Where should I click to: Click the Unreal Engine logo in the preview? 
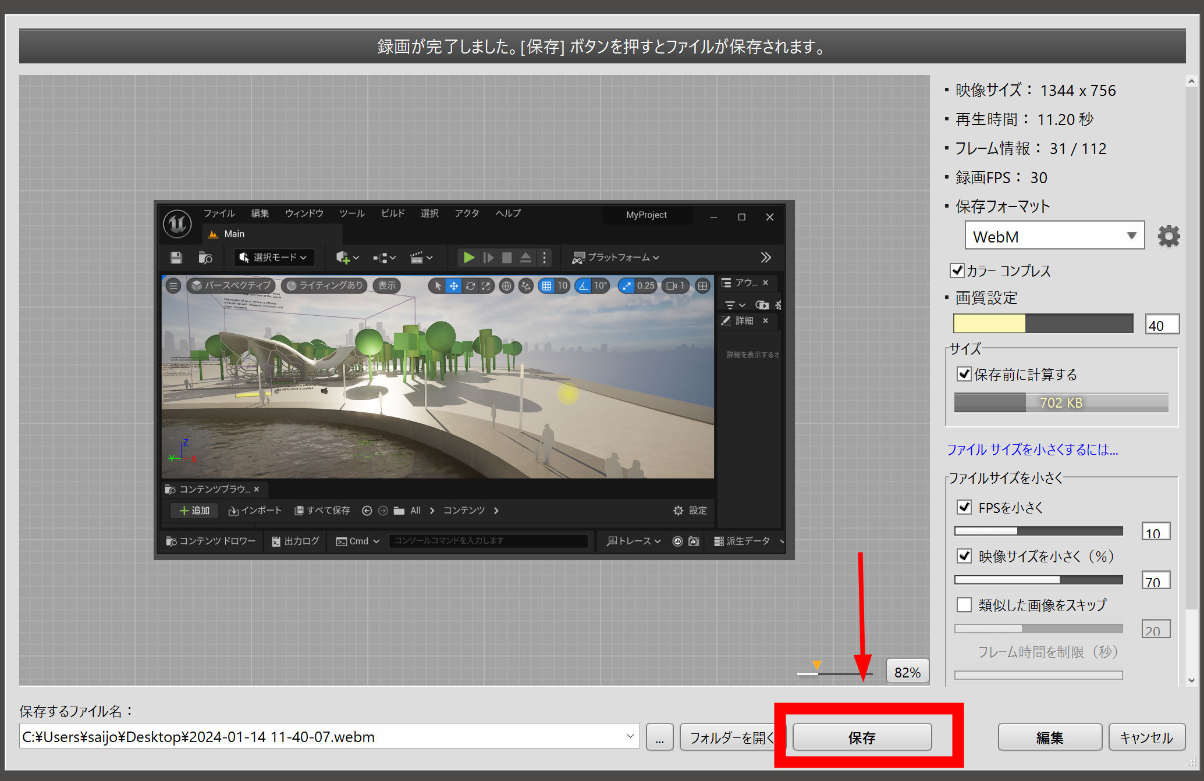[x=177, y=224]
